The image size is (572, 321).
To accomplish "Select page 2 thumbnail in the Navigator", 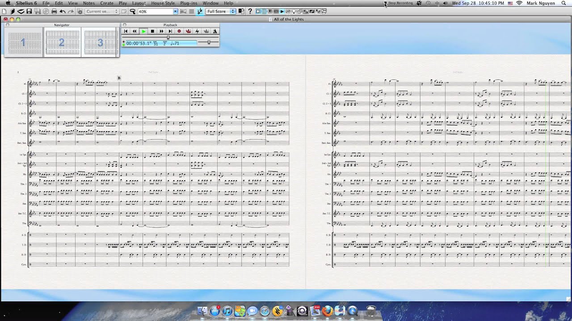I will 62,42.
